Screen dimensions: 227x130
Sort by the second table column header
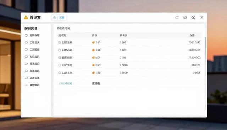pos(95,35)
